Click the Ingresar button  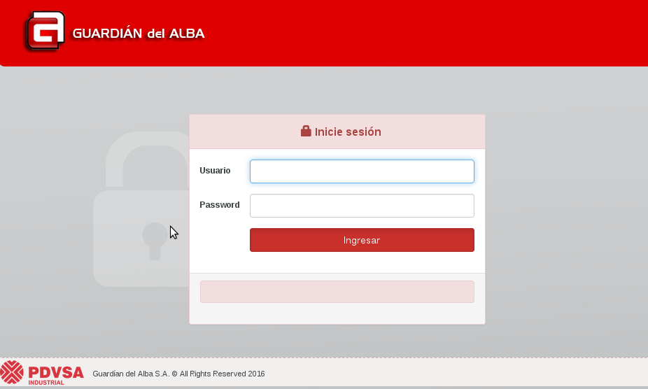click(362, 240)
